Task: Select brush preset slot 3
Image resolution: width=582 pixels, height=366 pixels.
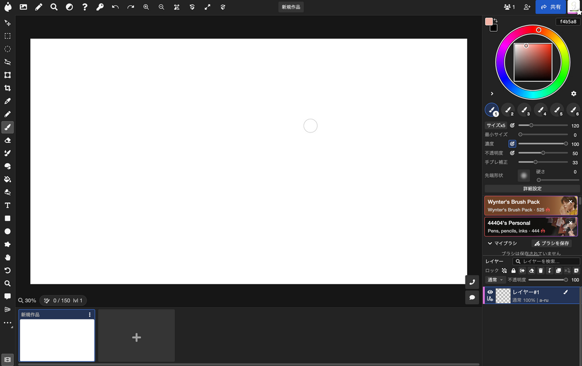Action: tap(524, 110)
